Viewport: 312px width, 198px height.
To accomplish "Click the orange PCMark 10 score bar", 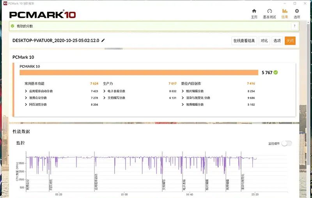I will click(x=139, y=73).
